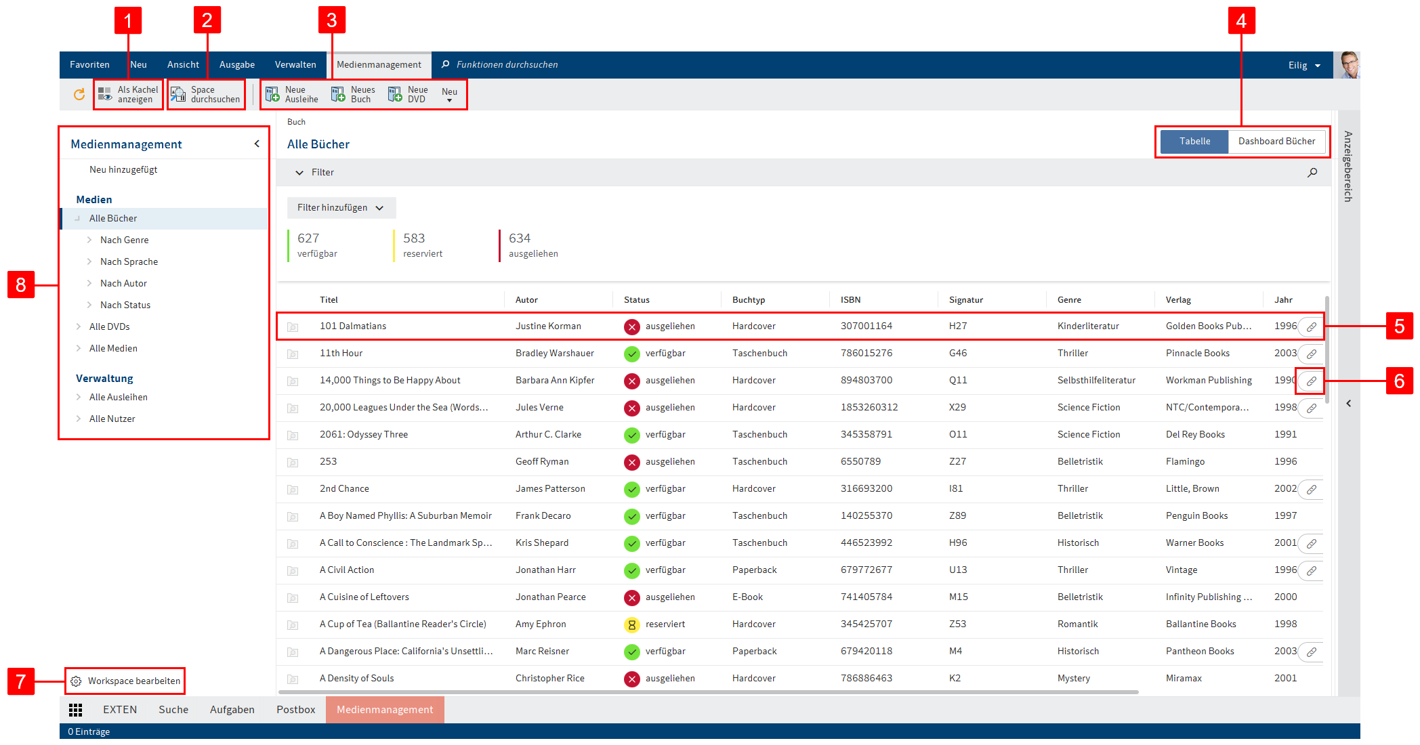Open the Verwalten ribbon tab
This screenshot has height=745, width=1420.
[x=295, y=64]
